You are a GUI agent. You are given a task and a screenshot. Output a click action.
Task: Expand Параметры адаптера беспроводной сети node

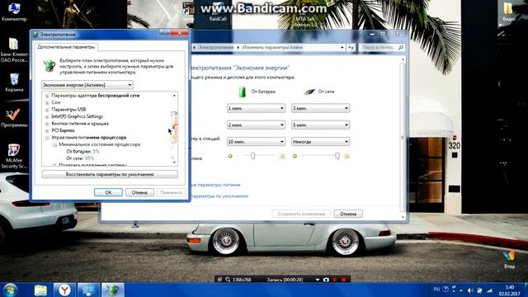coord(47,96)
